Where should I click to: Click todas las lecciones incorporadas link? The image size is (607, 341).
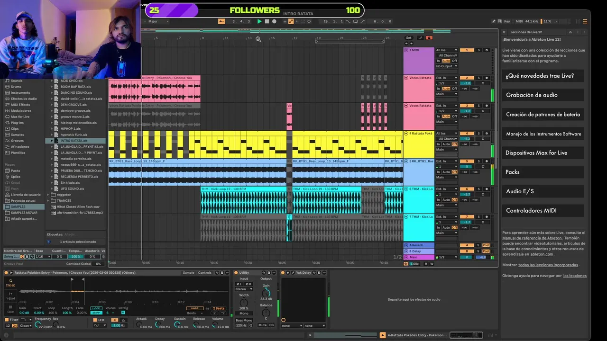tap(548, 265)
